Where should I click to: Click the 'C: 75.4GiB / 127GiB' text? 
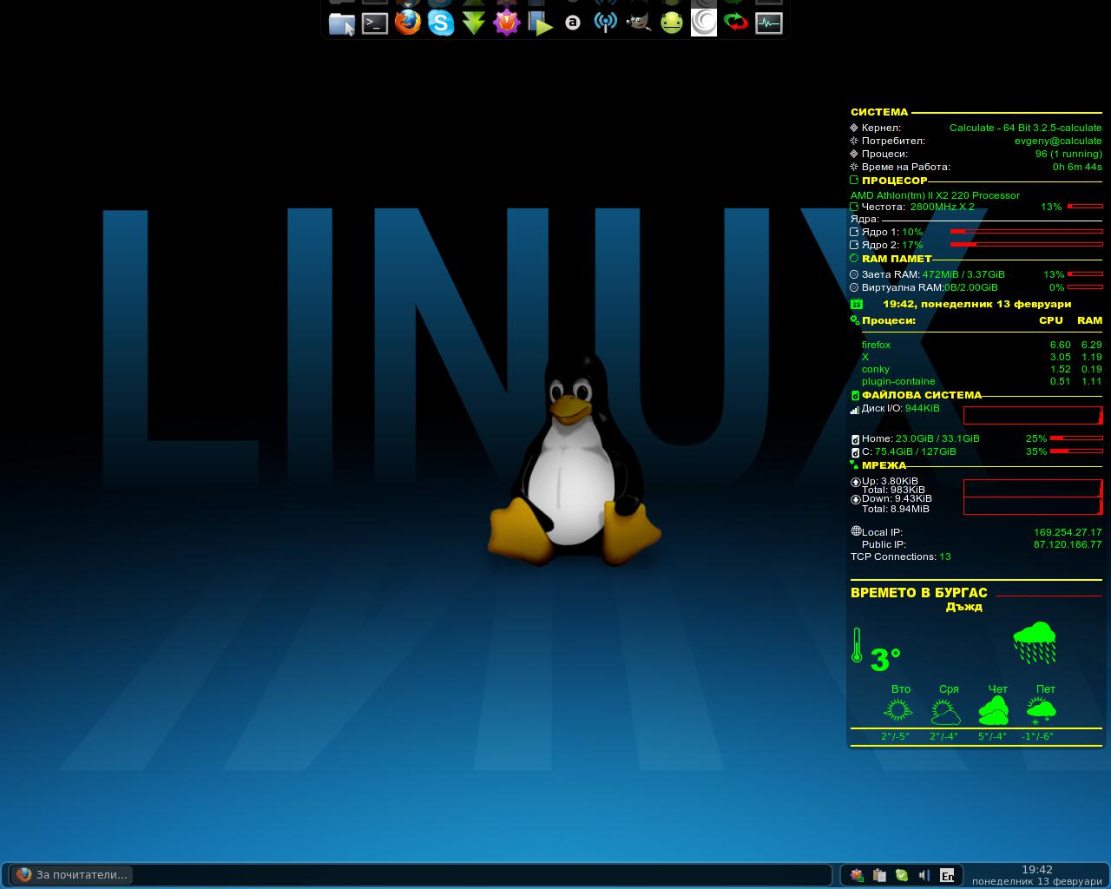(909, 451)
